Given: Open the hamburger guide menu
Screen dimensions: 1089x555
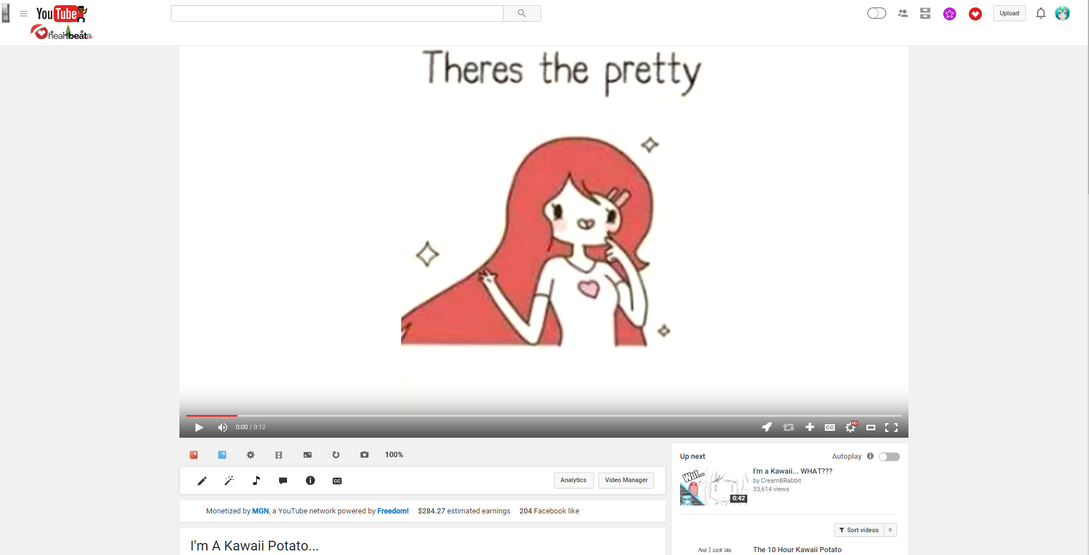Looking at the screenshot, I should (x=23, y=14).
